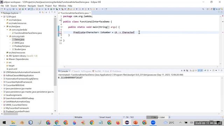Click Package Explorer vertical scrollbar
The width and height of the screenshot is (224, 126).
[55, 52]
